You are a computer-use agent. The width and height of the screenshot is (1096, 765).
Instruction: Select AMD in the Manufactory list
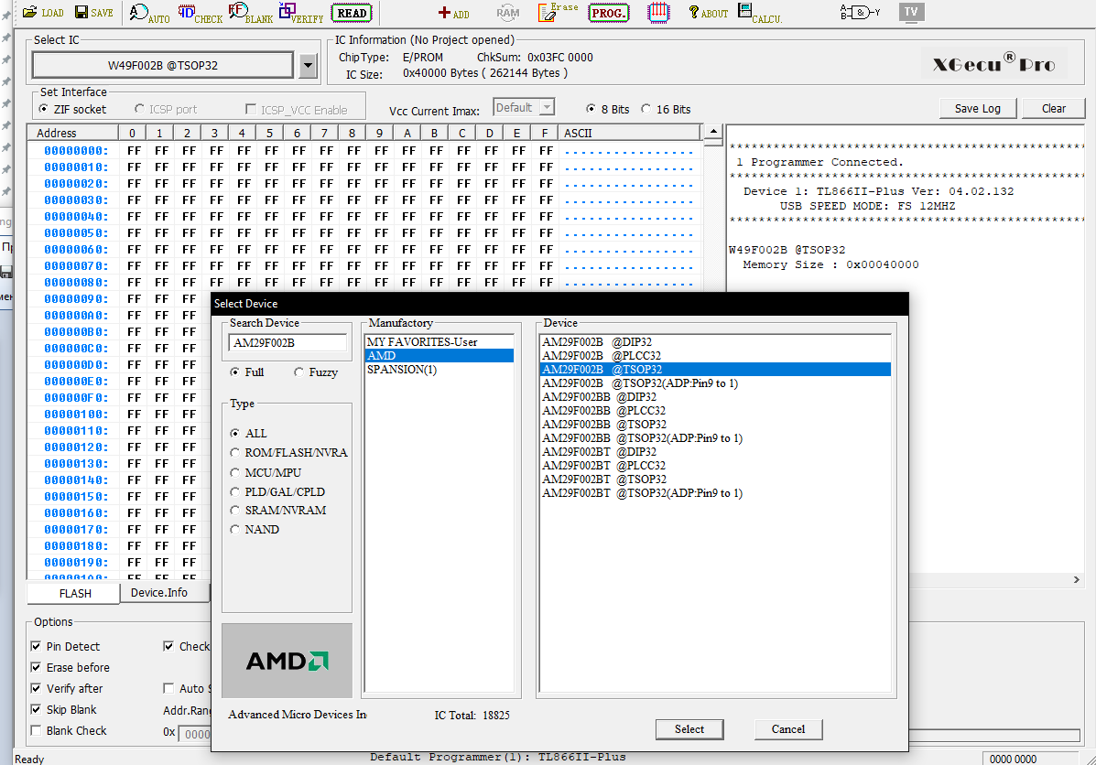(439, 356)
